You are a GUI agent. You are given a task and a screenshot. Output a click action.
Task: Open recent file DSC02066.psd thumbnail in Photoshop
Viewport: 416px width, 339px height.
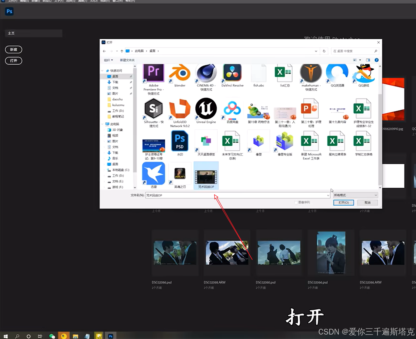[x=331, y=253]
